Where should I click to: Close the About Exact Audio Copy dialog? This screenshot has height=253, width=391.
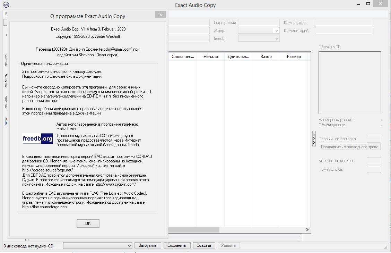click(160, 15)
